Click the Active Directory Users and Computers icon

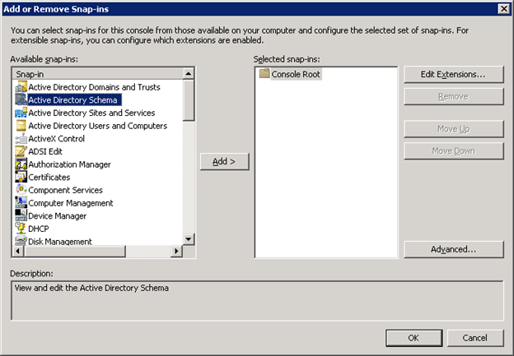[21, 126]
